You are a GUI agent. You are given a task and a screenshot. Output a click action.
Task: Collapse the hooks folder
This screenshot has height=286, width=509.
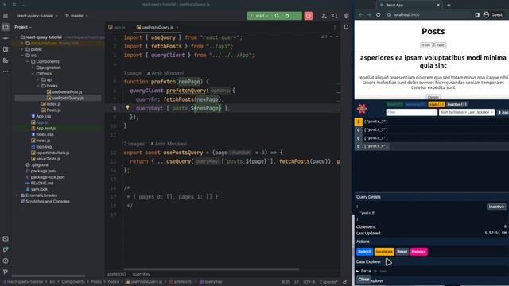[x=38, y=86]
